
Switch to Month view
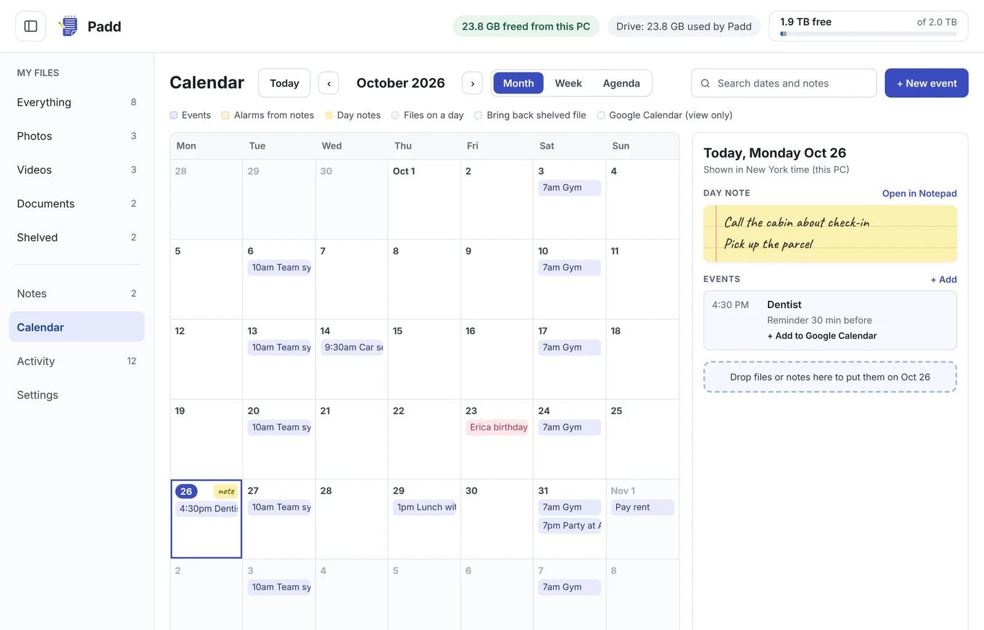[x=518, y=84]
